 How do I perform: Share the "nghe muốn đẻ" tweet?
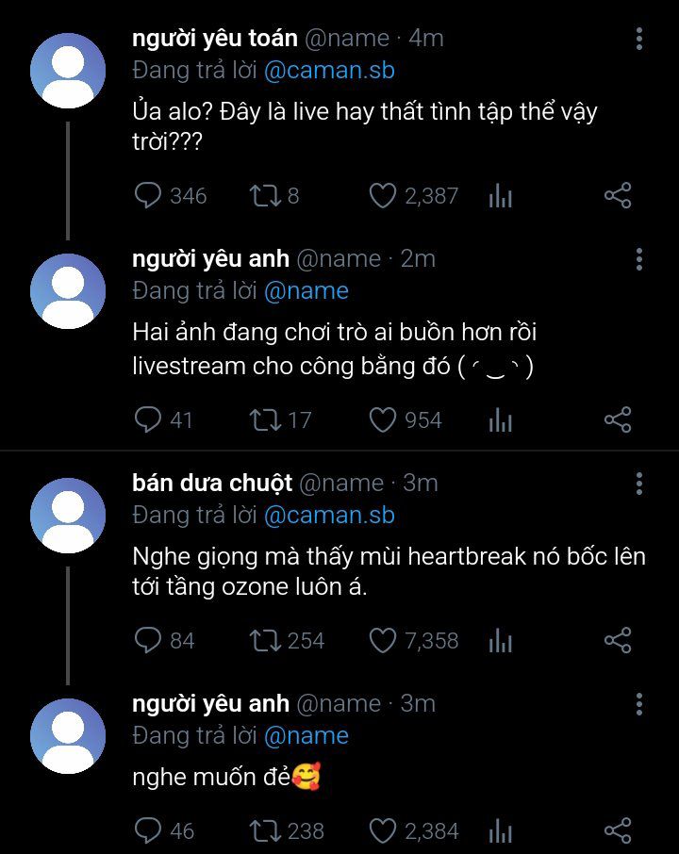point(617,830)
